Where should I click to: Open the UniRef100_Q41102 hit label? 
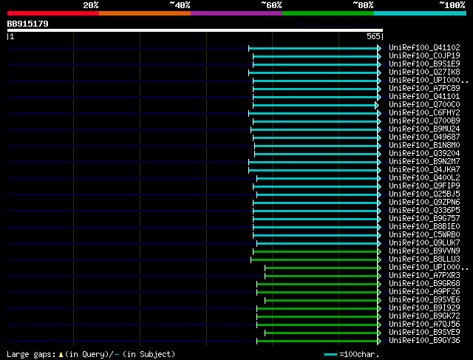(x=424, y=47)
